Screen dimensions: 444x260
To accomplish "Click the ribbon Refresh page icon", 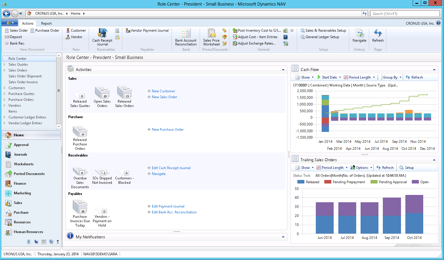I will 378,35.
